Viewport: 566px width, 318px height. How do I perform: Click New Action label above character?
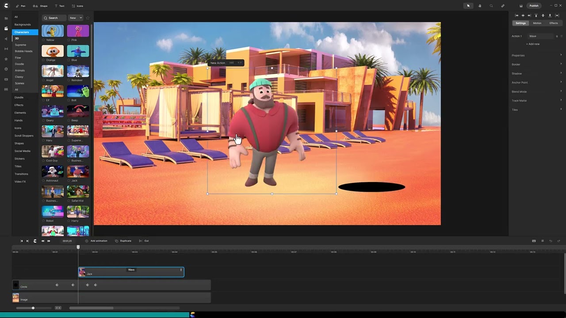click(x=218, y=63)
